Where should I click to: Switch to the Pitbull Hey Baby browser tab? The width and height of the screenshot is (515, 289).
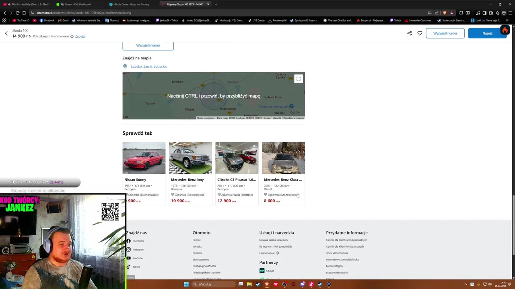click(27, 4)
